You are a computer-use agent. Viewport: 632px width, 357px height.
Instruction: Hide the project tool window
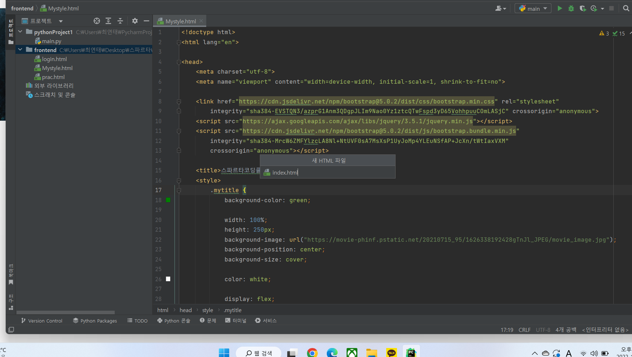click(x=146, y=21)
